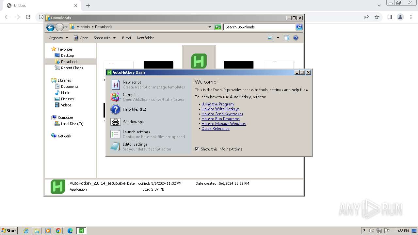Toggle the preview pane icon
This screenshot has height=235, width=418.
287,38
